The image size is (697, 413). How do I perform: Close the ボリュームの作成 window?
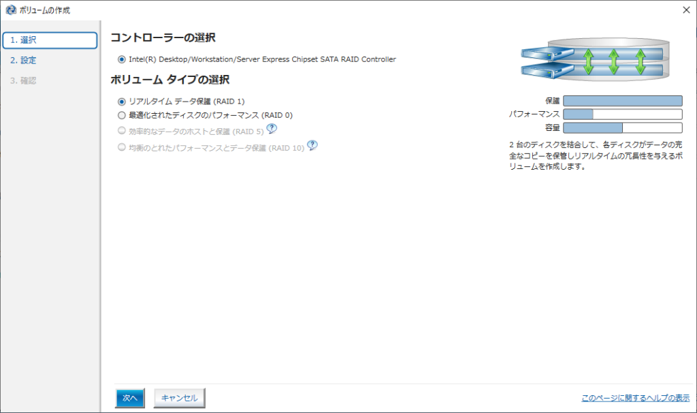click(686, 10)
